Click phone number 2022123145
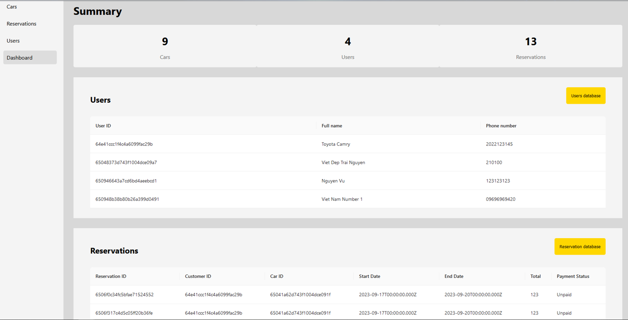628x320 pixels. [499, 144]
